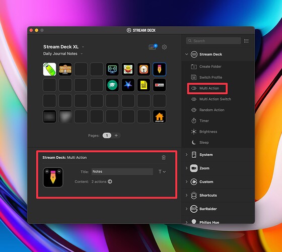Viewport: 282px width, 252px height.
Task: Open preferences via the gear icon
Action: tap(164, 47)
